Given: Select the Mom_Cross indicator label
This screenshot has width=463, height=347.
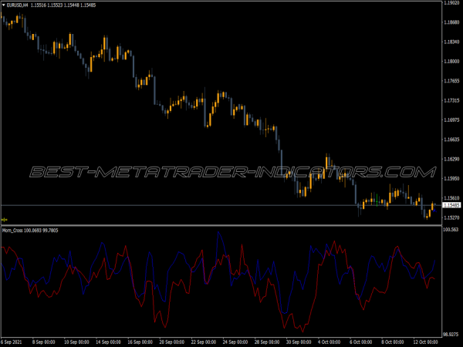Looking at the screenshot, I should click(15, 231).
